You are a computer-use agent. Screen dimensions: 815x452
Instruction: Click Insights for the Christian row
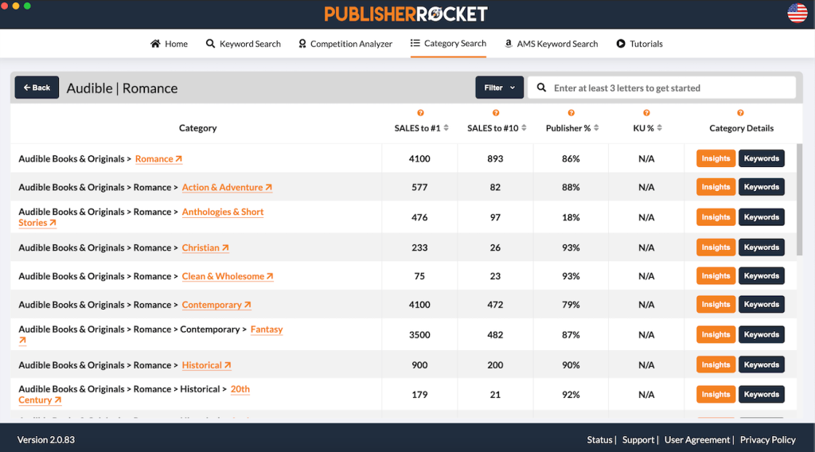(x=716, y=247)
